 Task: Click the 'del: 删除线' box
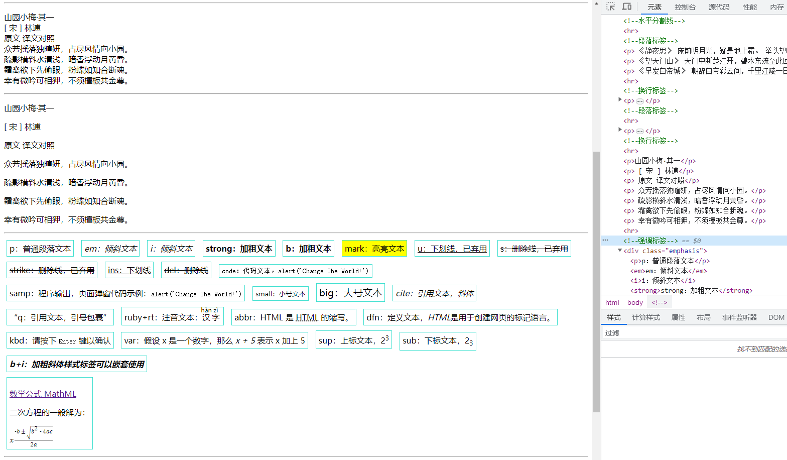point(186,270)
